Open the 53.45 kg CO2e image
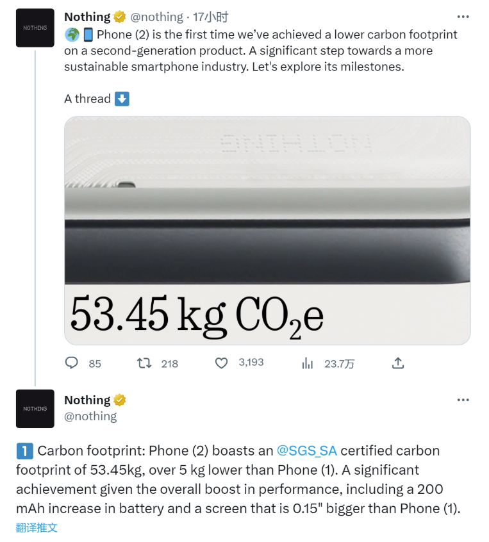Screen dimensions: 489x542 [x=267, y=230]
